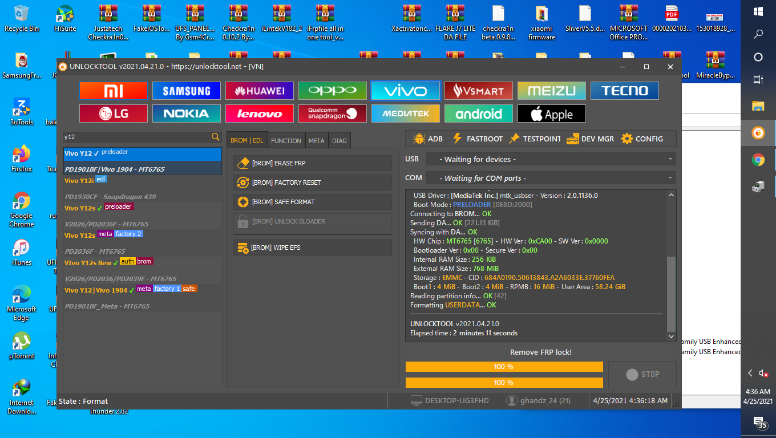Click the upper 100 % progress bar
Screen dimensions: 776x438
click(504, 367)
